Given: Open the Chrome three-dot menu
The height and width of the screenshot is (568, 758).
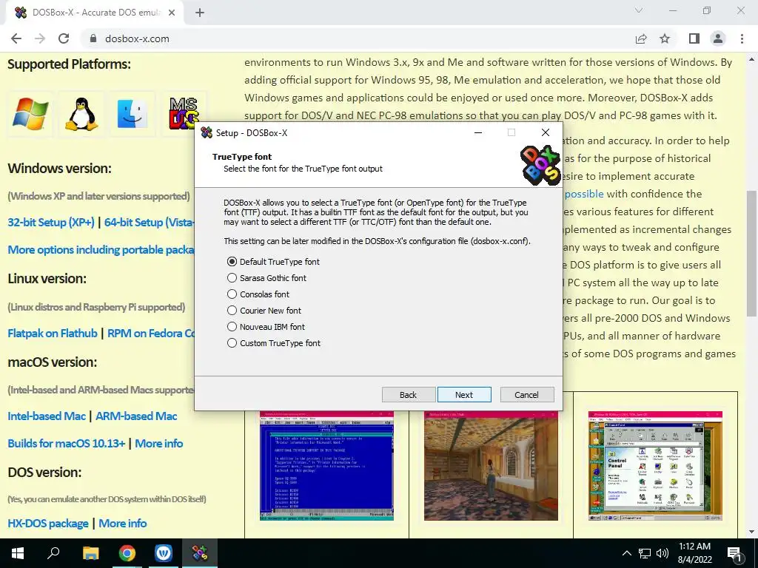Looking at the screenshot, I should point(742,38).
